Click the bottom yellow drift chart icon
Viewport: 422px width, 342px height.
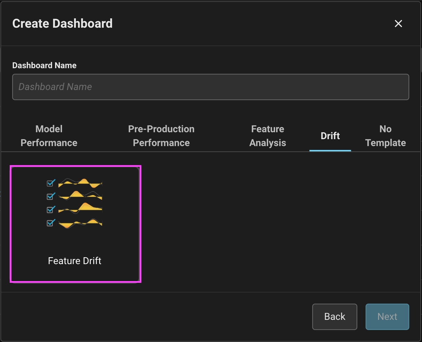click(80, 223)
